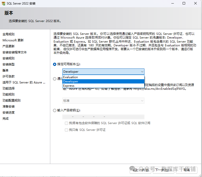The width and height of the screenshot is (202, 177).
Task: Click the 上一步(B) back button
Action: coord(140,170)
